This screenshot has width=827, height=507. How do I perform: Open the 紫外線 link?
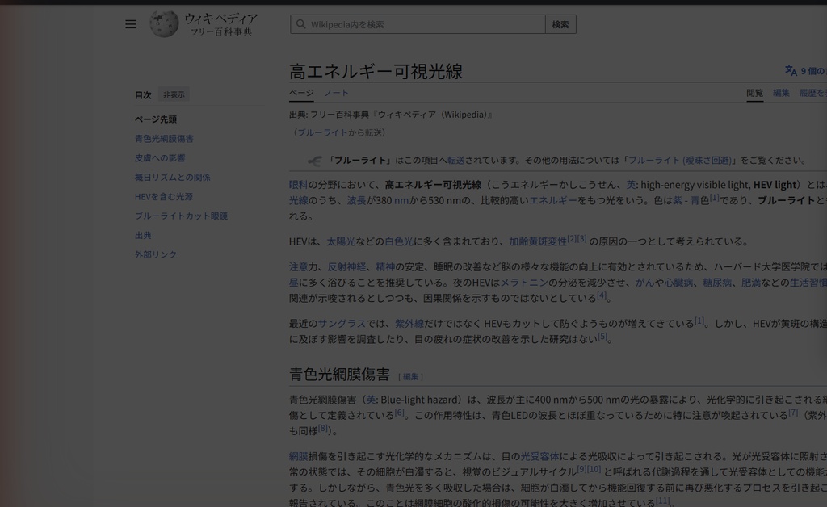409,324
